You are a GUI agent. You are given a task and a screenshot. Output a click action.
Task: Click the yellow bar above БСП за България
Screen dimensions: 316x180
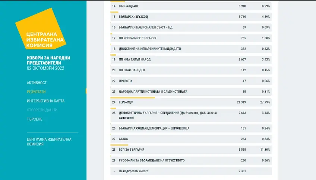pos(119,145)
